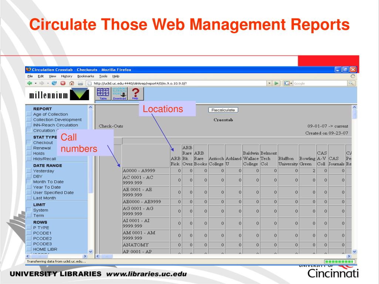Open the Tools menu
Viewport: 379px width, 284px height.
point(103,76)
